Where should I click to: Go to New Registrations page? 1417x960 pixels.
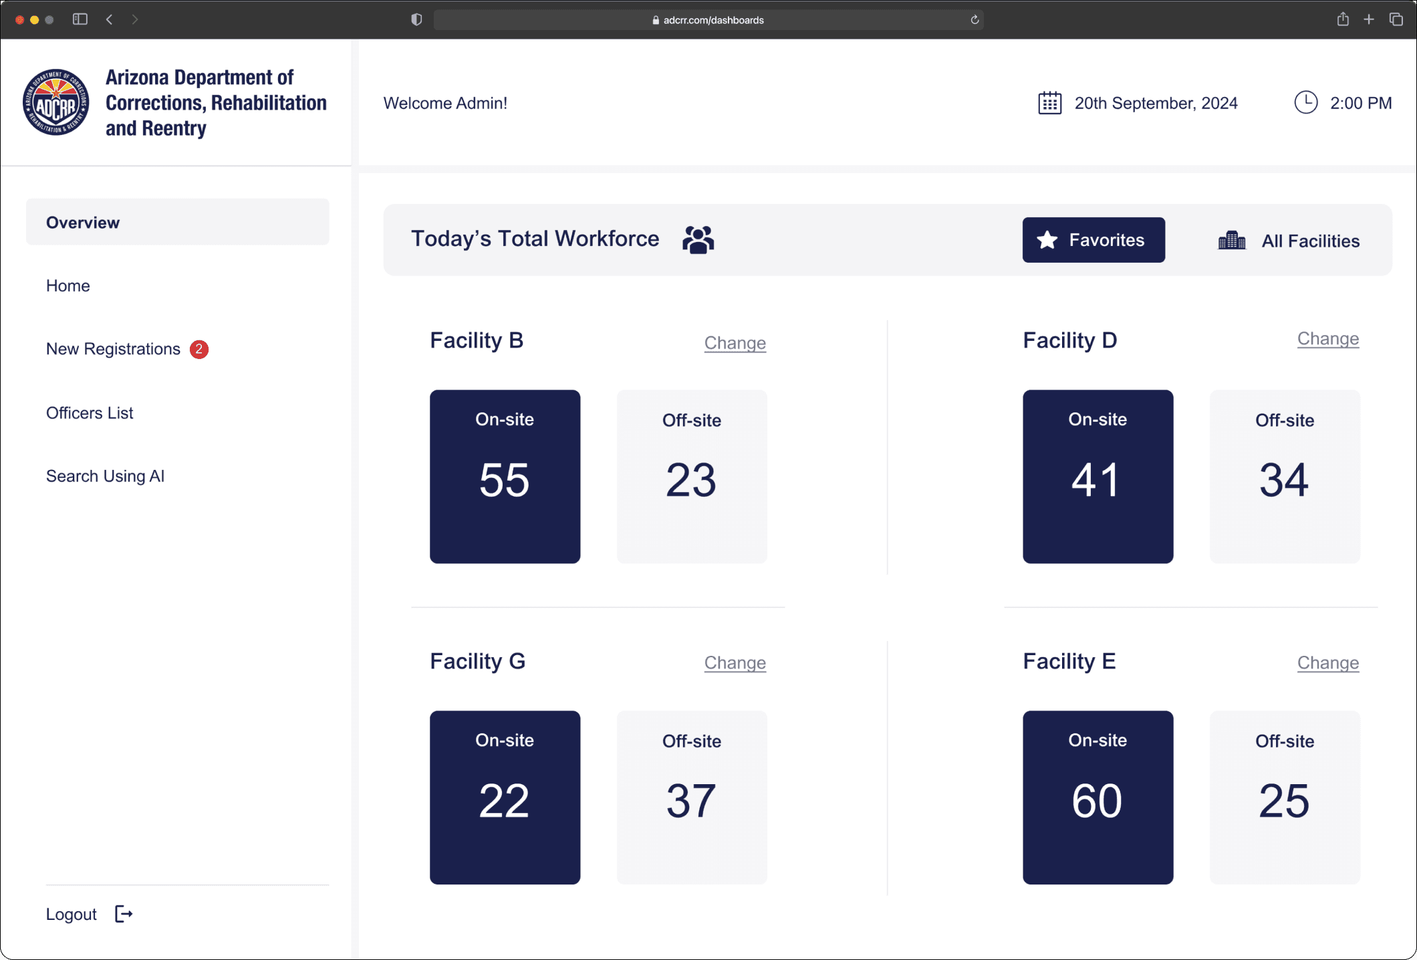[x=114, y=349]
